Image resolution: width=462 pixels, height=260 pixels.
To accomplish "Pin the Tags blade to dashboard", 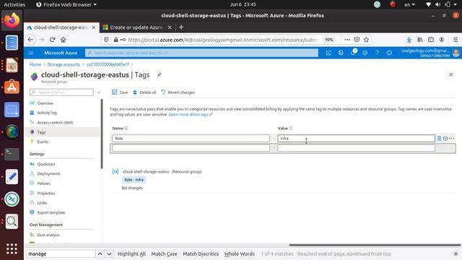I will tap(159, 75).
